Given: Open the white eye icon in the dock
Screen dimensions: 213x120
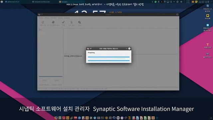Looking at the screenshot, I should (x=118, y=118).
